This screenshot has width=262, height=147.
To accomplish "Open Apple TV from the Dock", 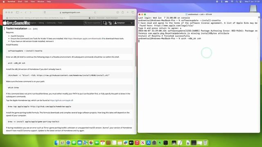I will coord(131,143).
